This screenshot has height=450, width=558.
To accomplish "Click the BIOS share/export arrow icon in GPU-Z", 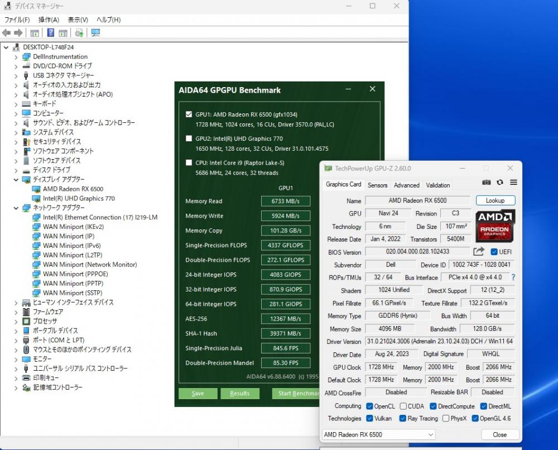I will pos(479,251).
